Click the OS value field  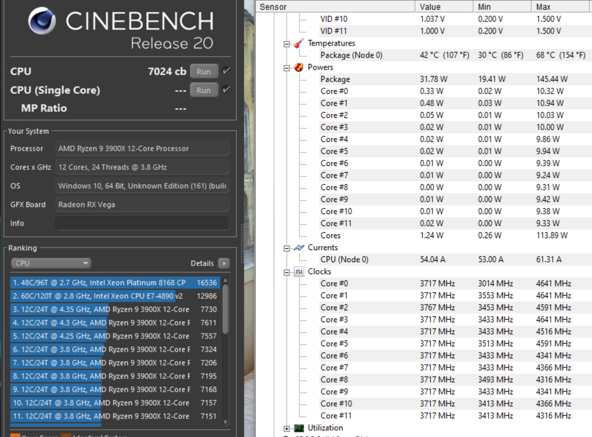[142, 186]
